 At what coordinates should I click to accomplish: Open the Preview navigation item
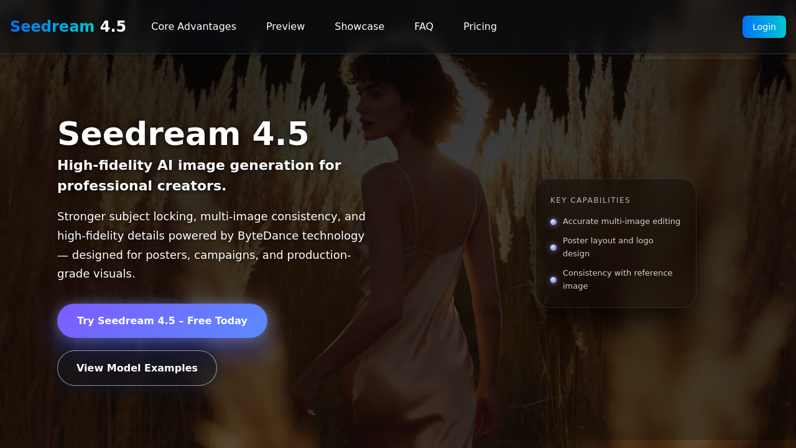pyautogui.click(x=285, y=26)
